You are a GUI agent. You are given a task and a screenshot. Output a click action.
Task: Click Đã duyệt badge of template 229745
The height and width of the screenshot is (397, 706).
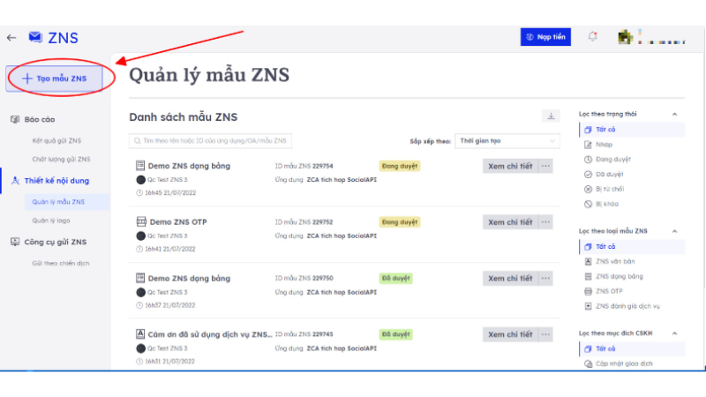(x=395, y=334)
